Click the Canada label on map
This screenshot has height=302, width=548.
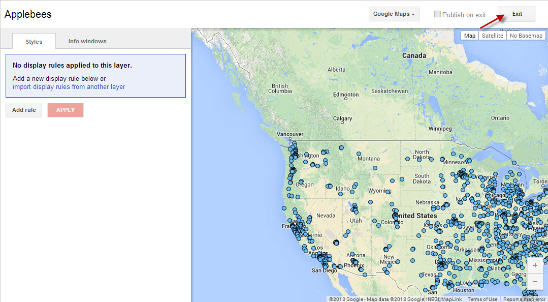(414, 55)
